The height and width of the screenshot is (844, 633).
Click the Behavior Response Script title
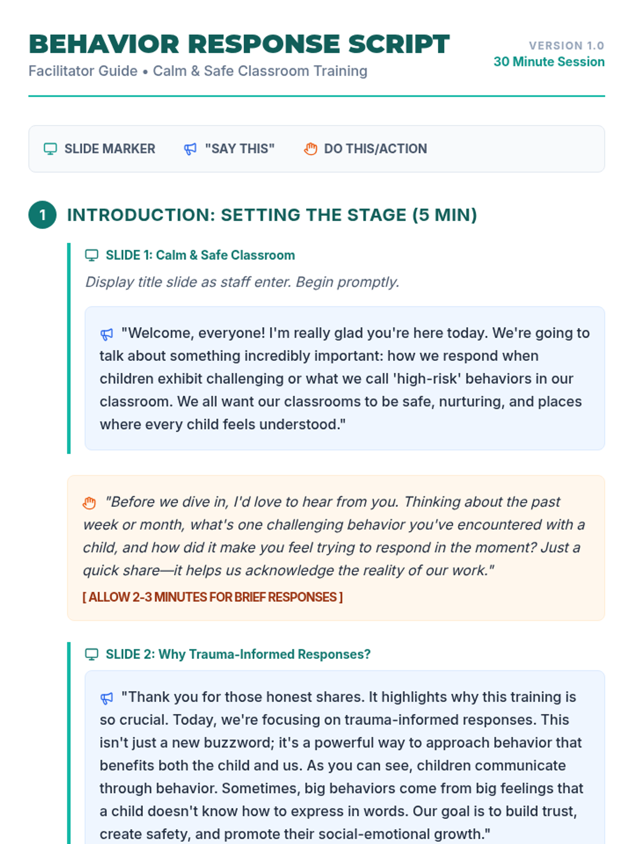point(239,44)
